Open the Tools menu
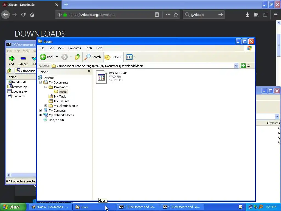281x211 pixels. pyautogui.click(x=89, y=48)
